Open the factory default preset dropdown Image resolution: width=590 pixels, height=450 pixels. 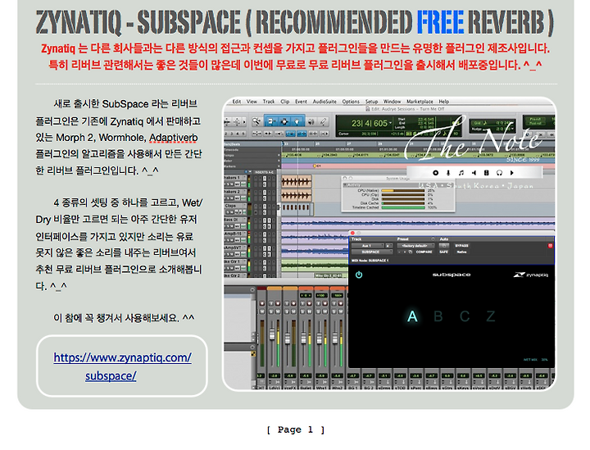tap(415, 246)
